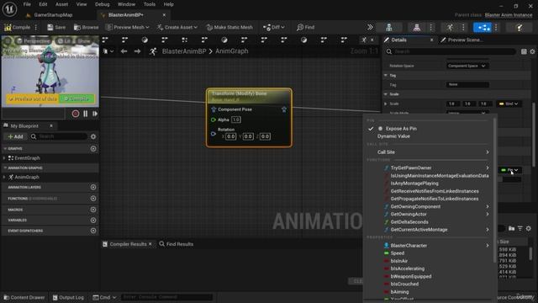
Task: Add a new item to My Blueprint
Action: pos(15,136)
